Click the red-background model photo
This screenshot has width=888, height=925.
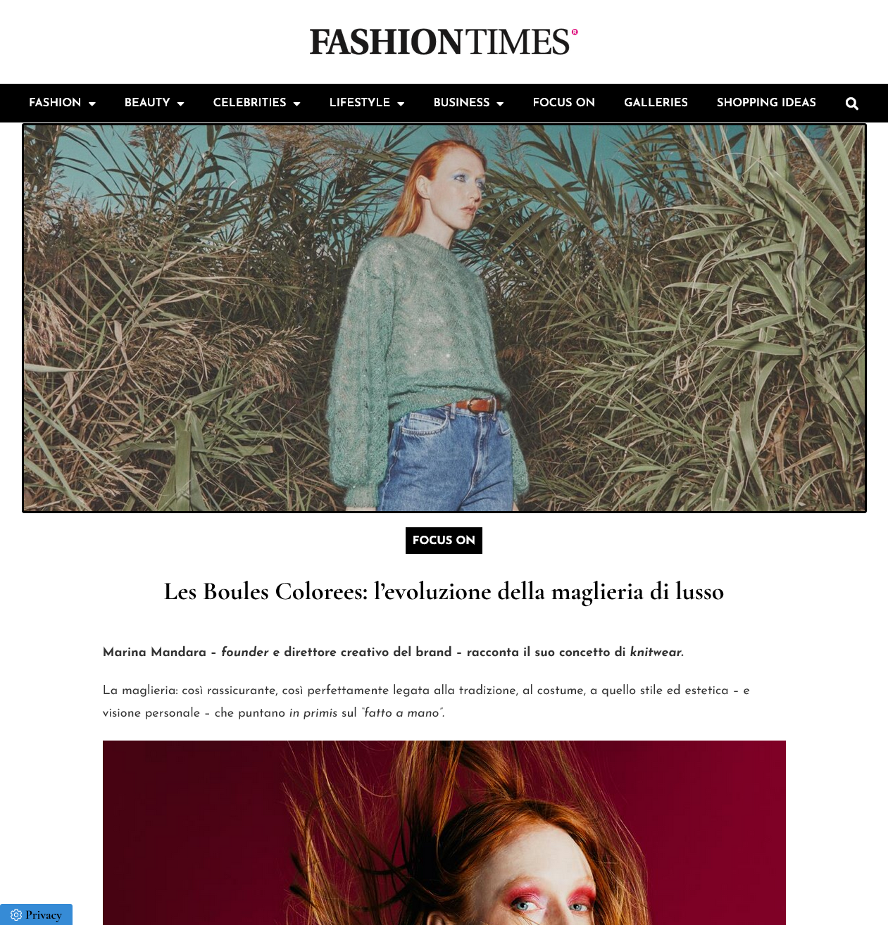coord(444,833)
